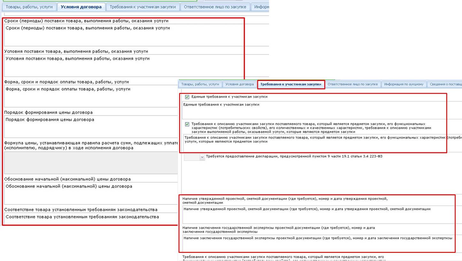The height and width of the screenshot is (261, 462).
Task: Go to 'Информация по аукциону' tab
Action: [x=404, y=84]
